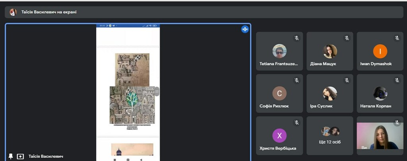
Task: Click the 'Діана Мацук' name label
Action: click(x=323, y=64)
